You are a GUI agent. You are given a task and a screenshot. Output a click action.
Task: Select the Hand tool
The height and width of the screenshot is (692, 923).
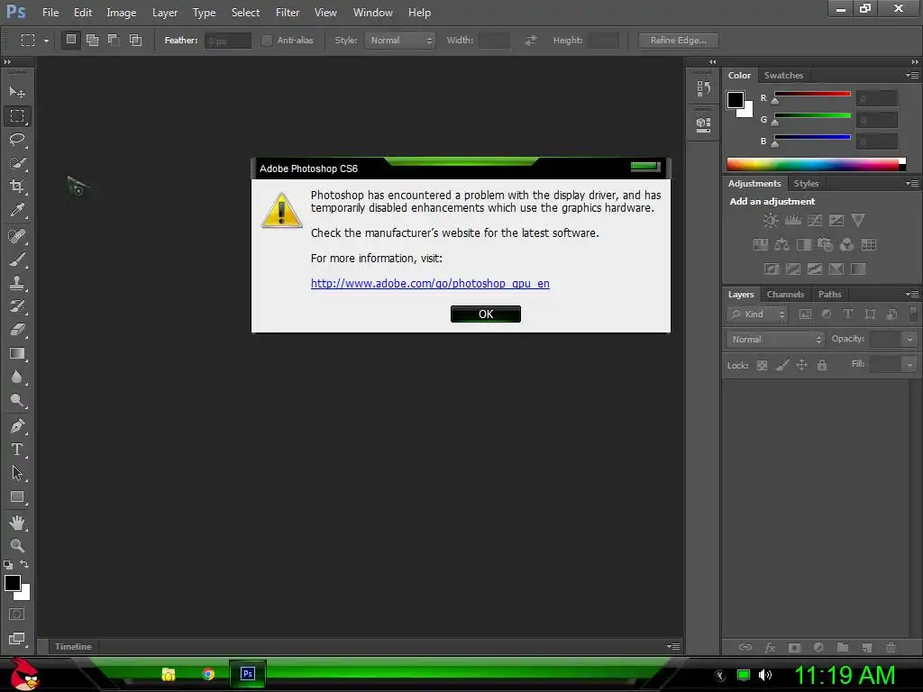pyautogui.click(x=17, y=522)
